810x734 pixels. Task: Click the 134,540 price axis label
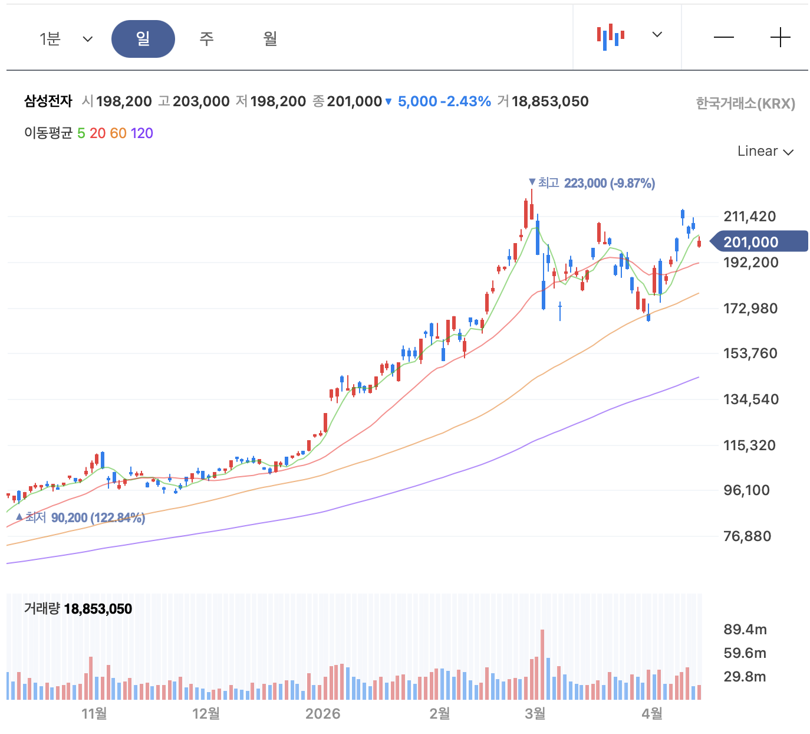(x=751, y=399)
